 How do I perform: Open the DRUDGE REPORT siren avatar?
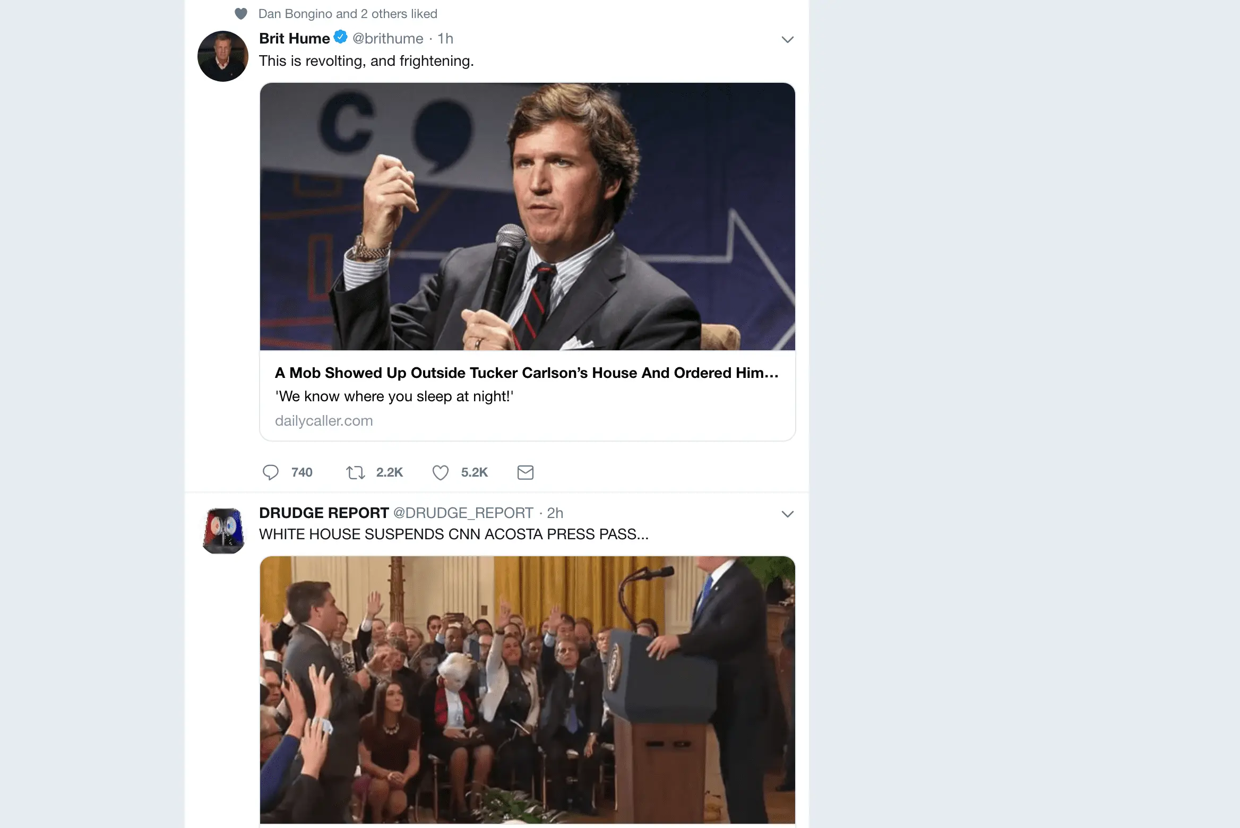223,530
